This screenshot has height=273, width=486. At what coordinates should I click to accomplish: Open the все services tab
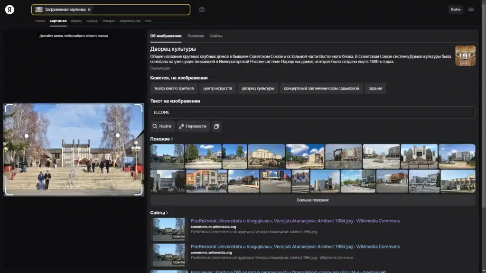click(x=148, y=21)
